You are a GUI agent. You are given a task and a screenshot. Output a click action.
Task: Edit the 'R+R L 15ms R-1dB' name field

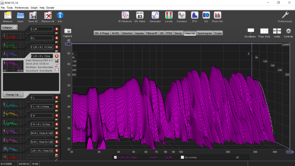point(42,133)
